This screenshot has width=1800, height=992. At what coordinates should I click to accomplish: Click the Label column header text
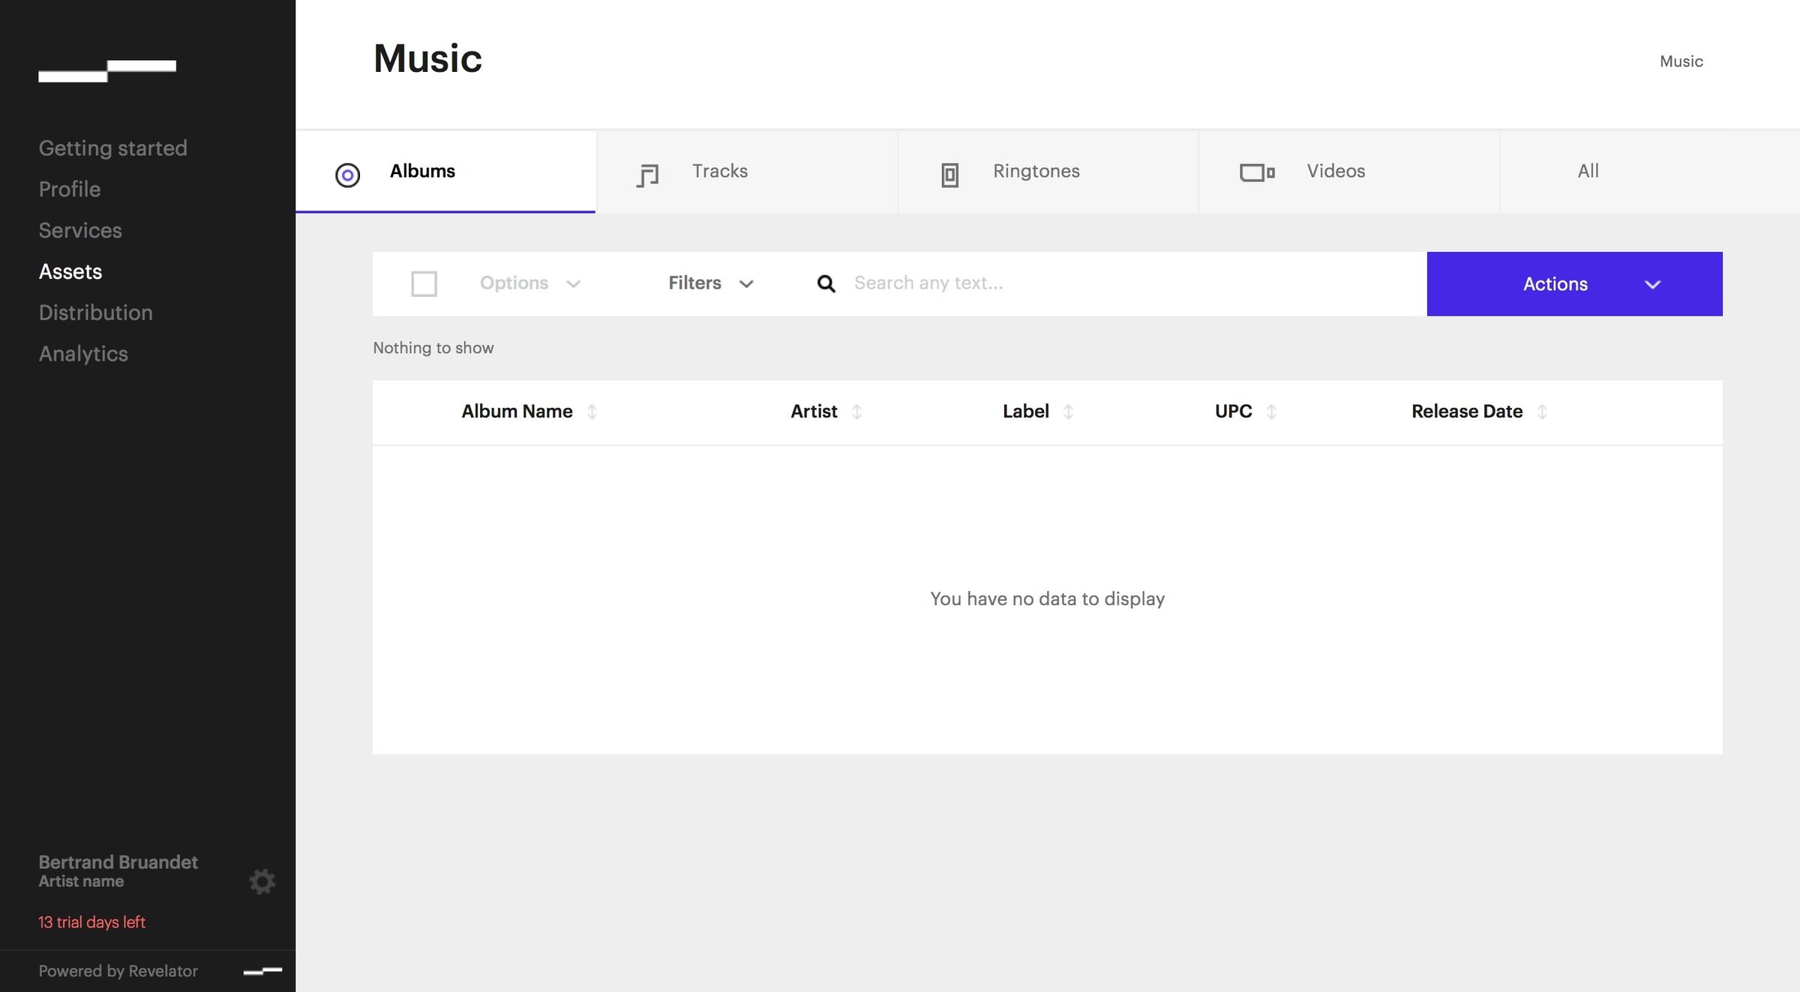click(1025, 412)
